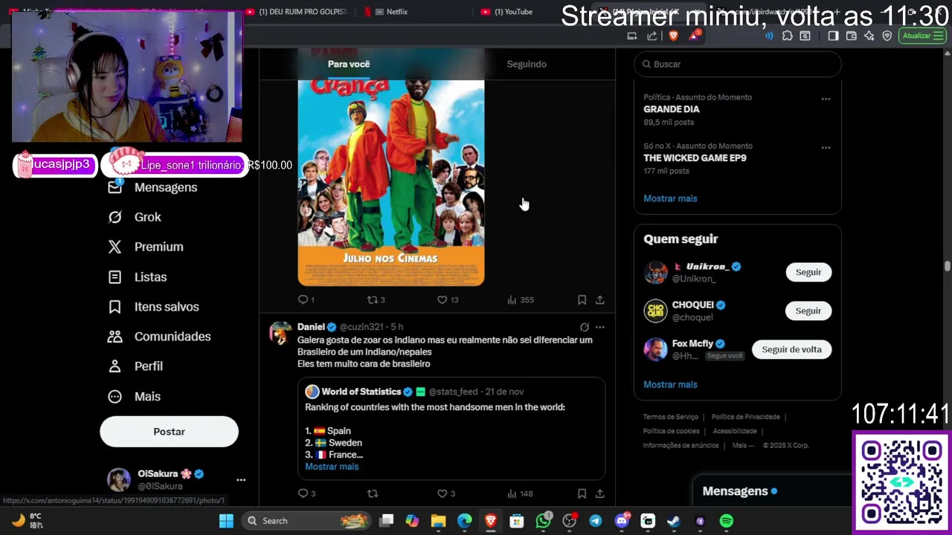Open Windows Start menu
This screenshot has width=952, height=535.
coord(227,521)
